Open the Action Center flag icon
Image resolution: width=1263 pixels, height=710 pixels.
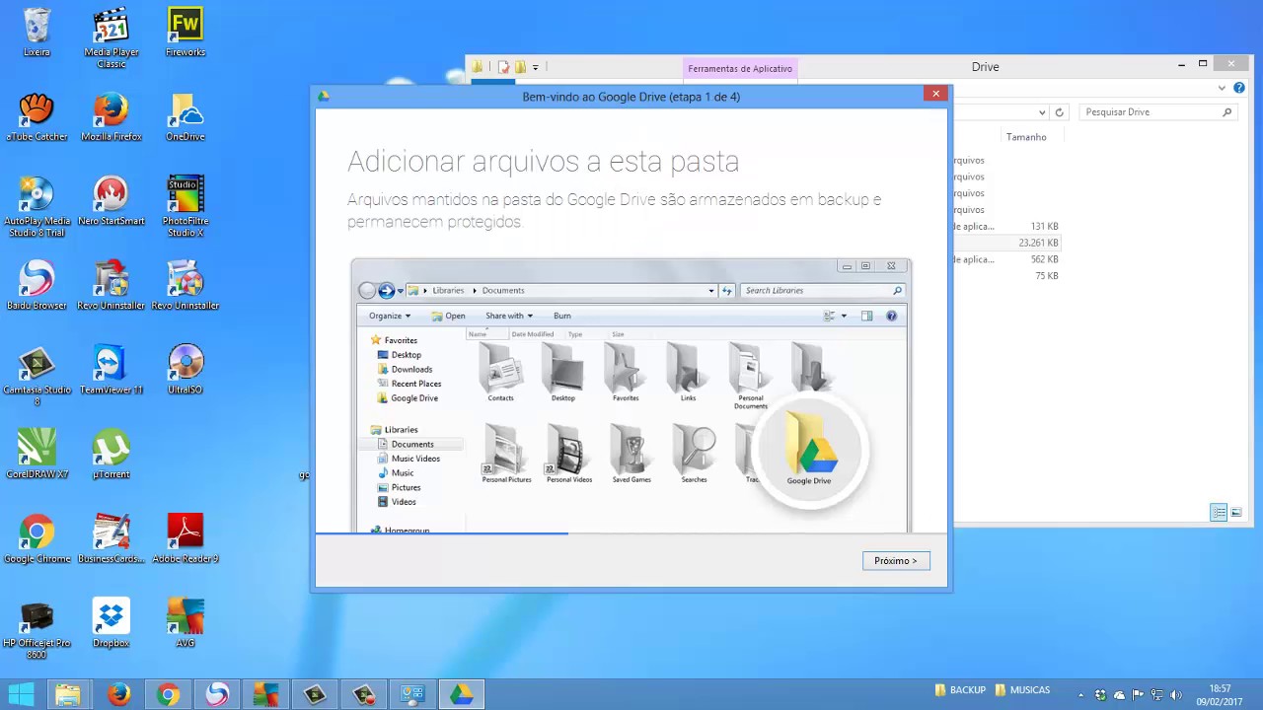[1139, 695]
